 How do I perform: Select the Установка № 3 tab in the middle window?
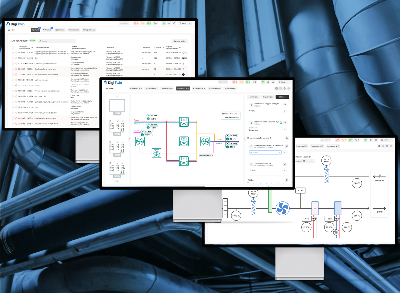click(x=167, y=89)
